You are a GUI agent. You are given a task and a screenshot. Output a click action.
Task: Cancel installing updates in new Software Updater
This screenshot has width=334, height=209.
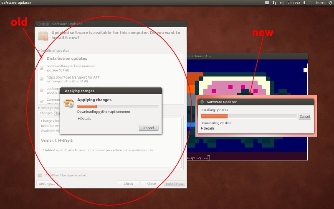(x=305, y=117)
